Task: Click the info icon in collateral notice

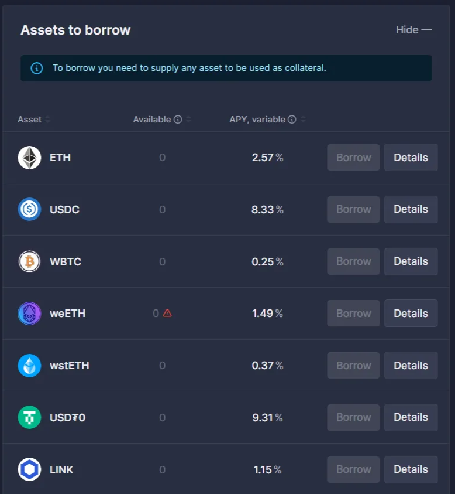Action: pos(37,68)
